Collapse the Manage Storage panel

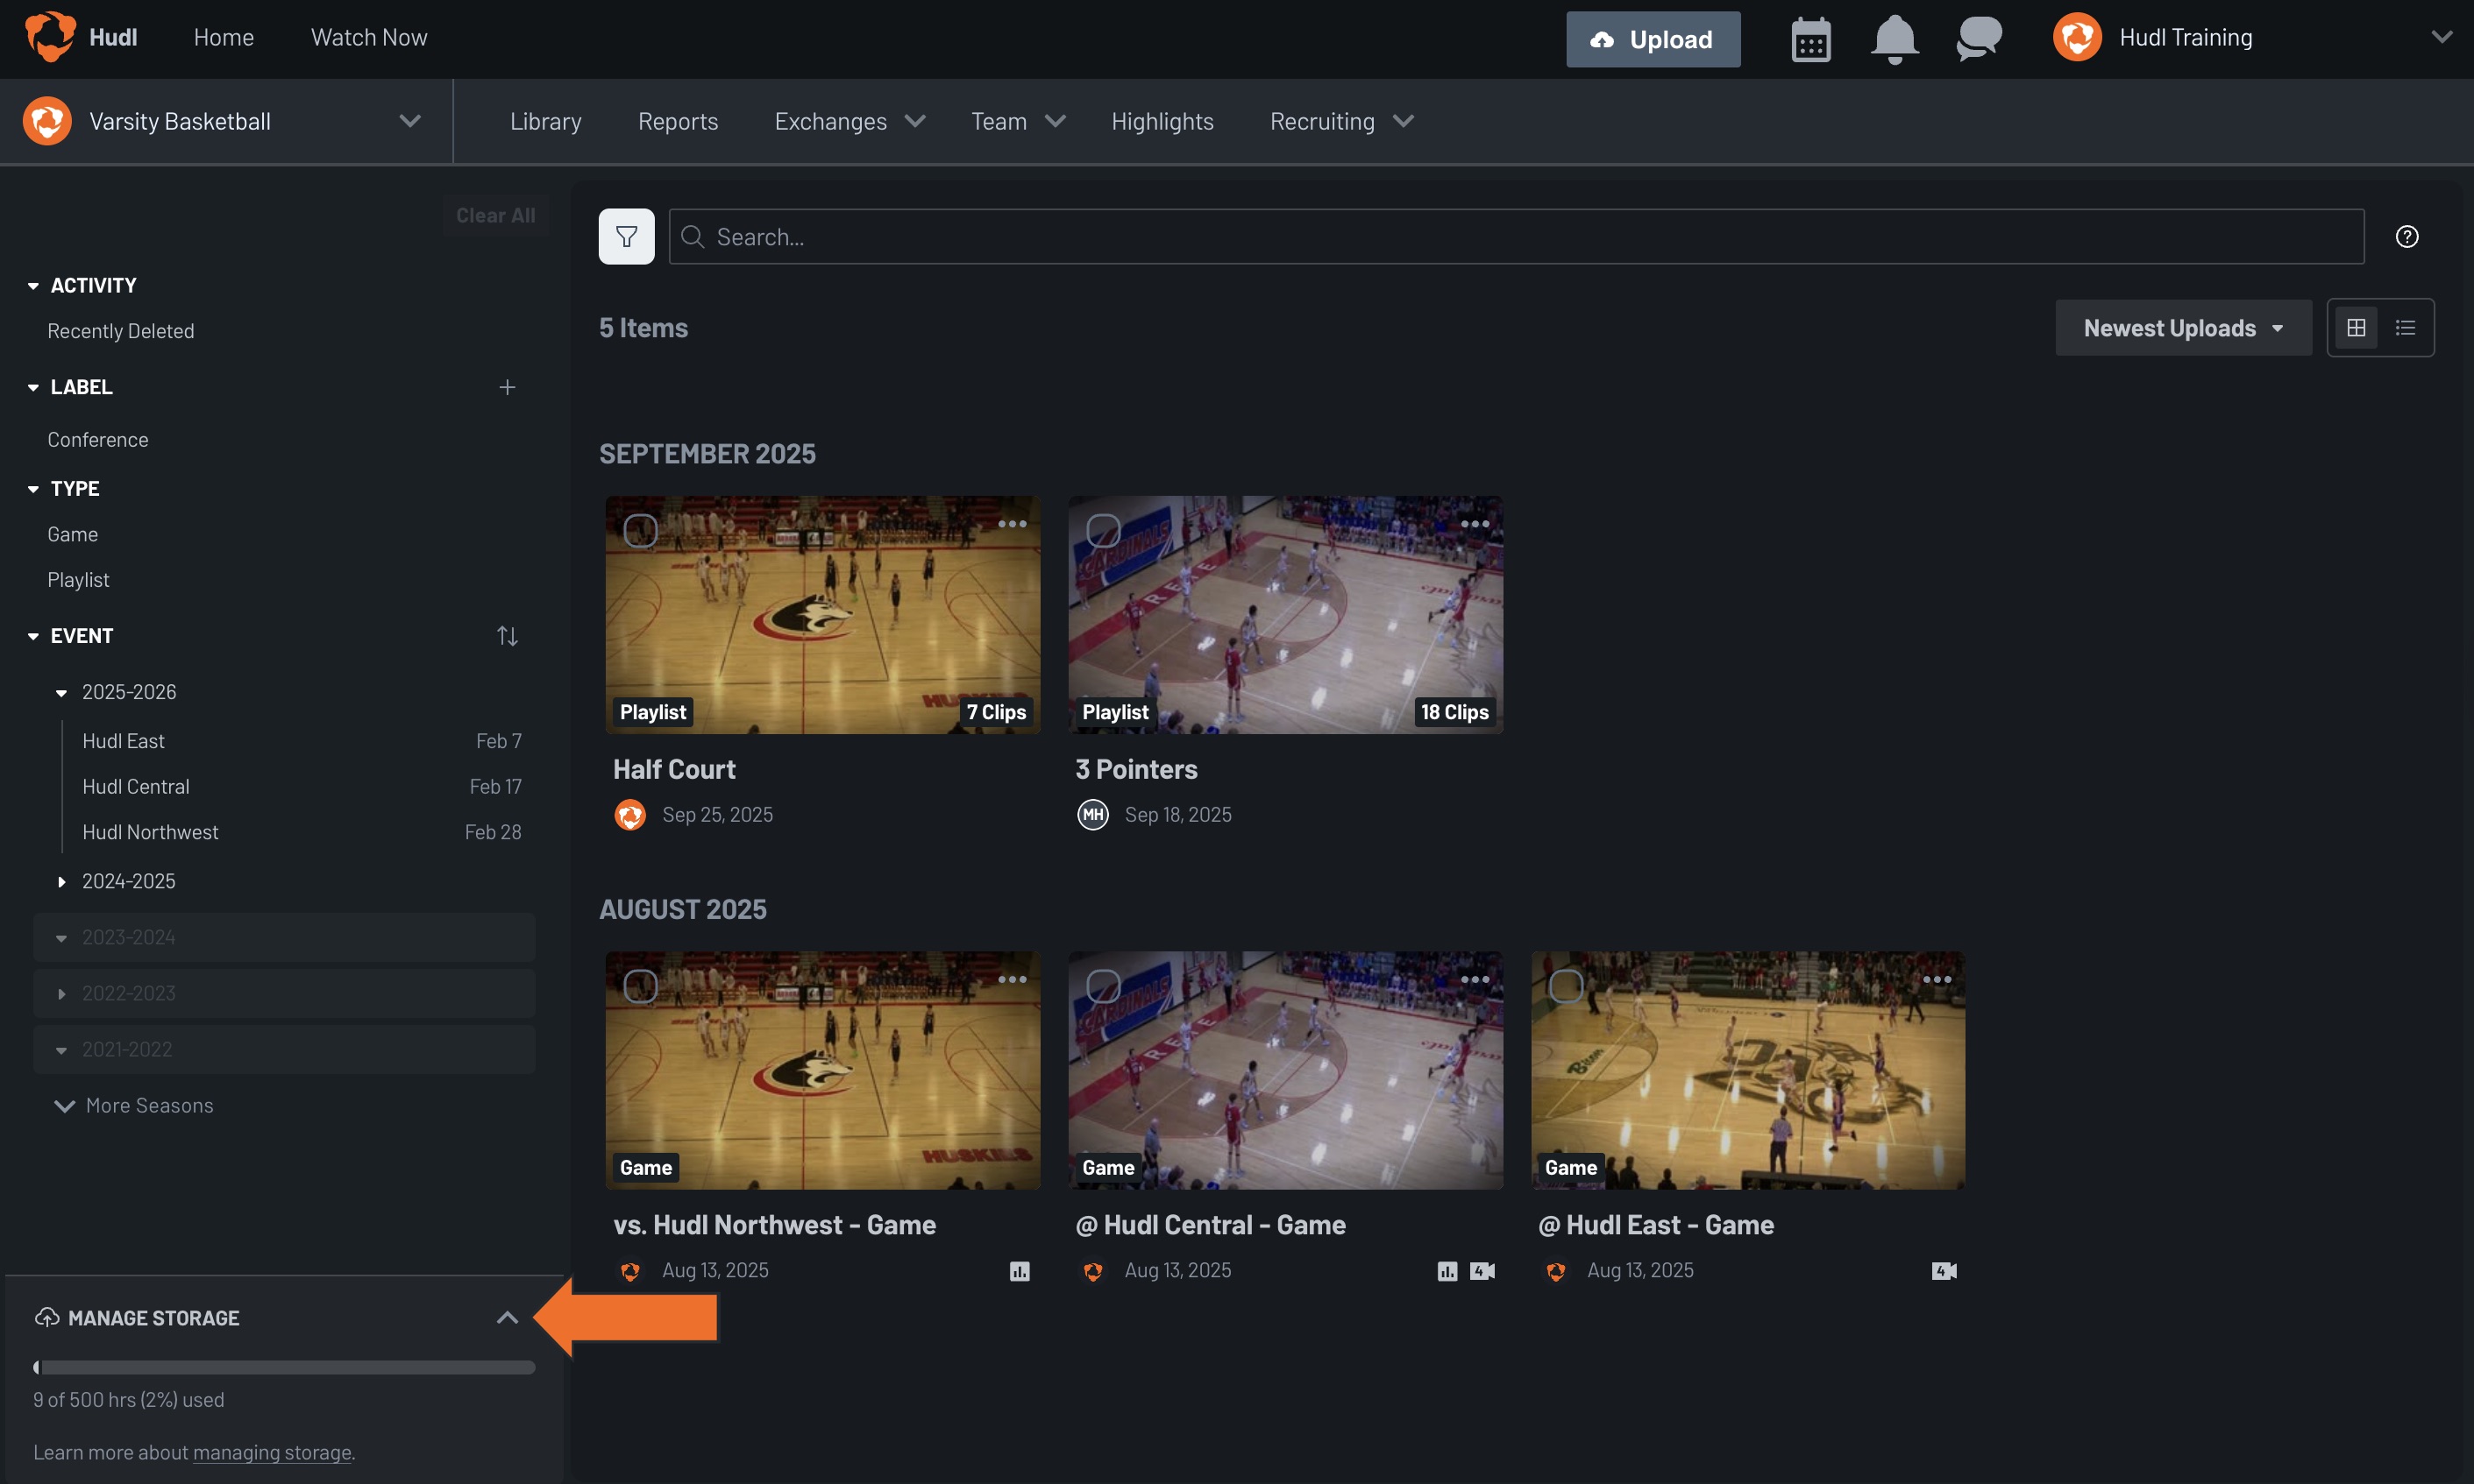tap(508, 1318)
